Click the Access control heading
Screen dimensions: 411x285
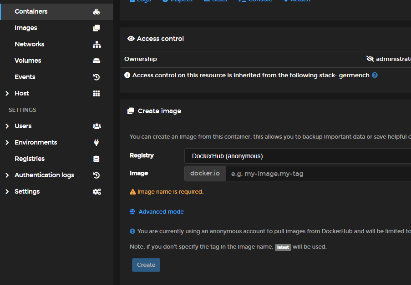[160, 39]
